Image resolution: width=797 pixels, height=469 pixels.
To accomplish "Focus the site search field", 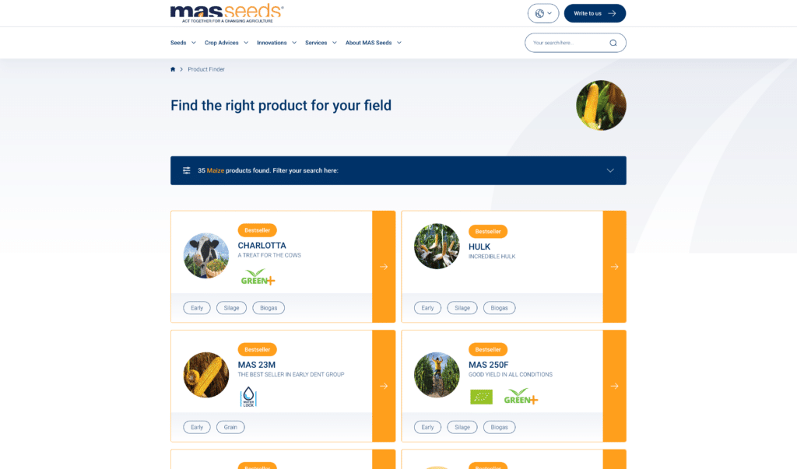I will coord(575,43).
